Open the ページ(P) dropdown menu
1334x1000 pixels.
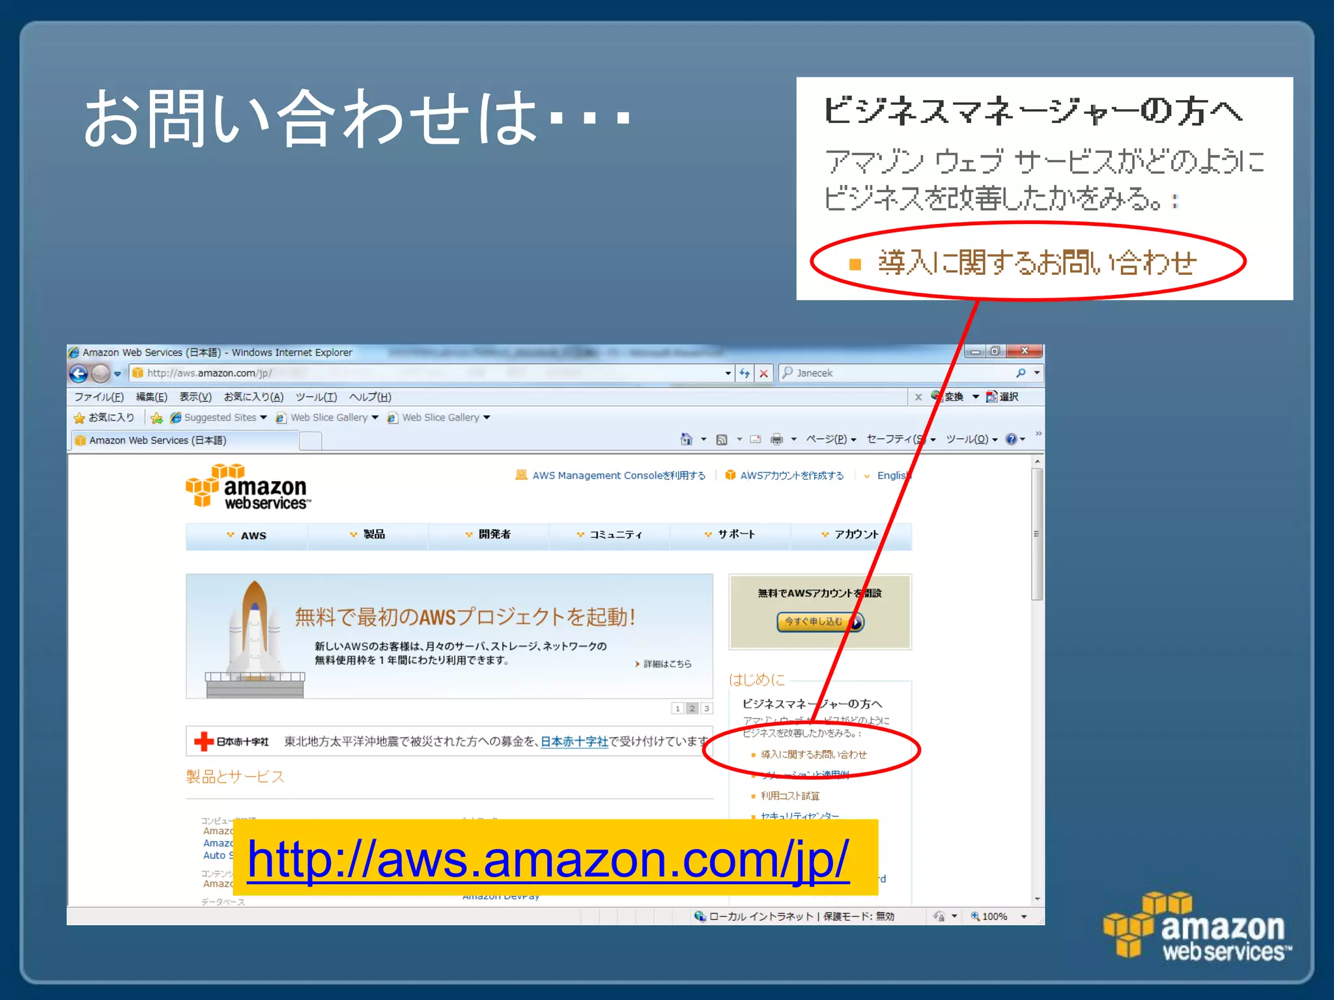[831, 439]
